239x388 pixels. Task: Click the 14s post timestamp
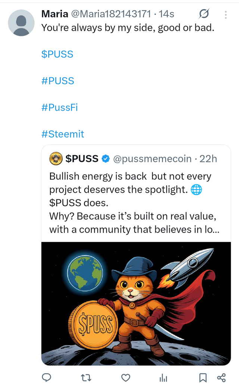point(167,14)
